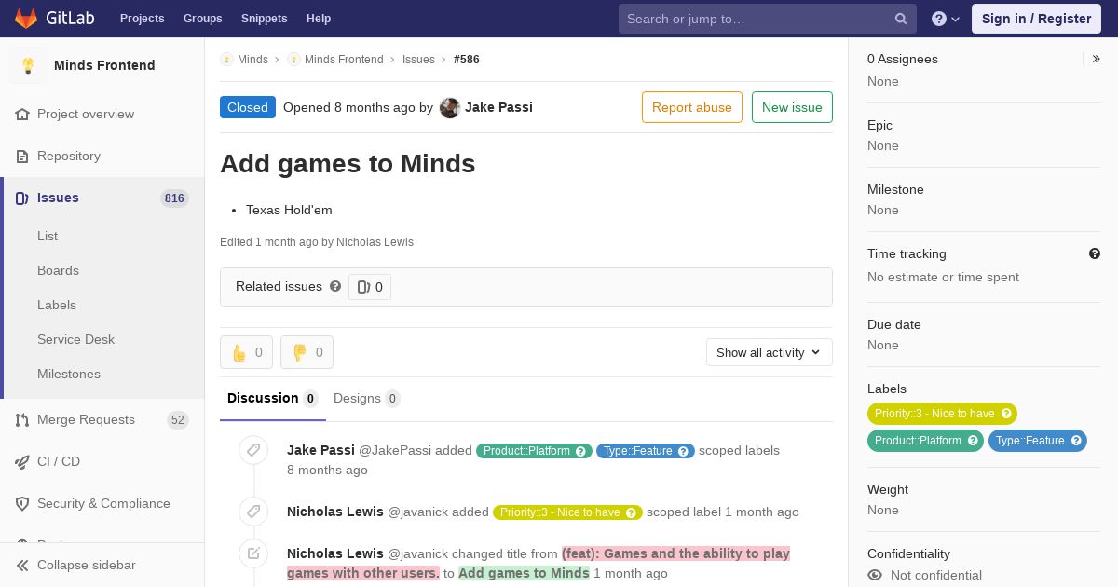
Task: Open the Projects menu
Action: [x=142, y=19]
